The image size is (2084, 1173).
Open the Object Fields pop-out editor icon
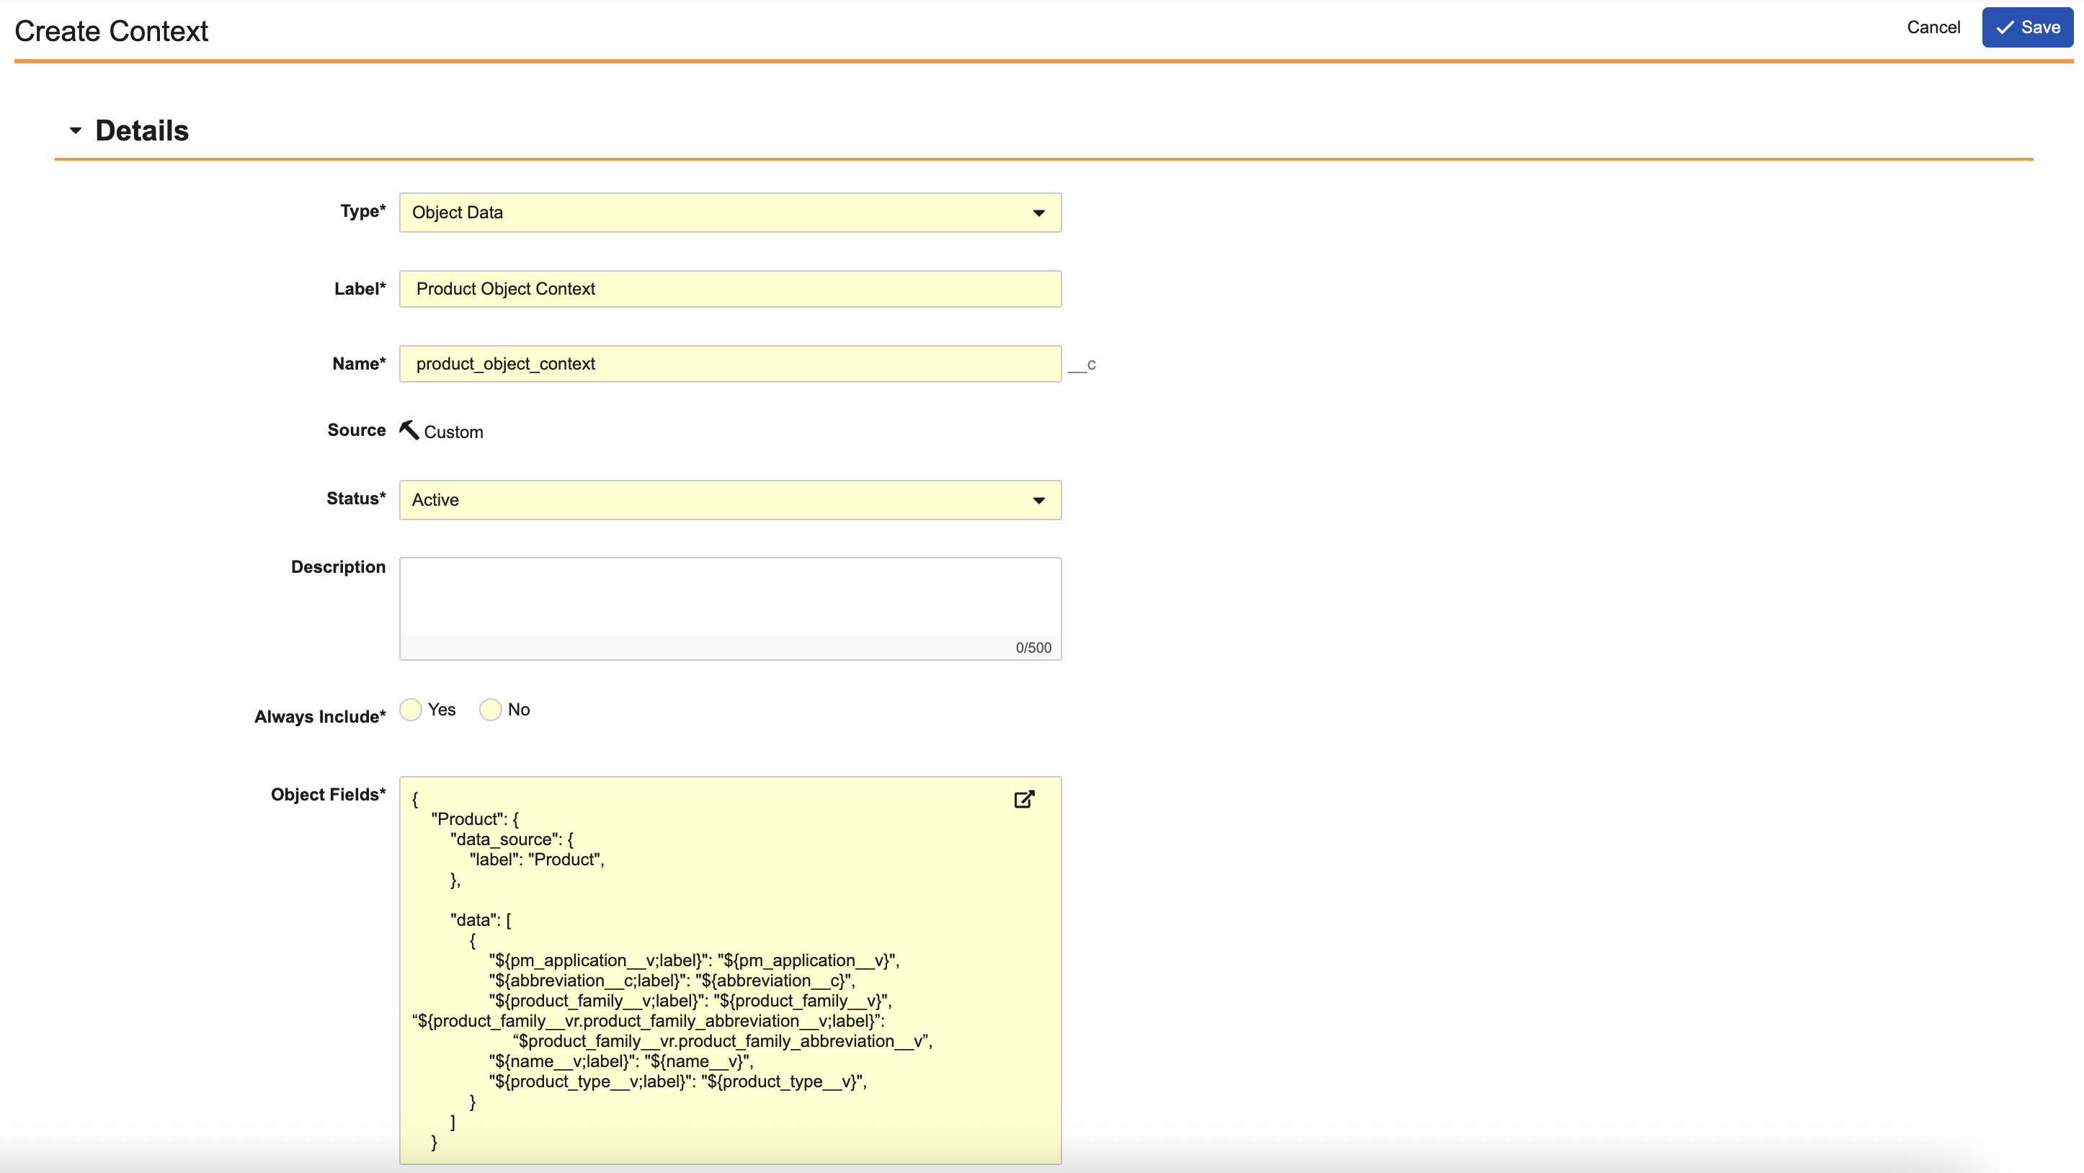[x=1023, y=799]
